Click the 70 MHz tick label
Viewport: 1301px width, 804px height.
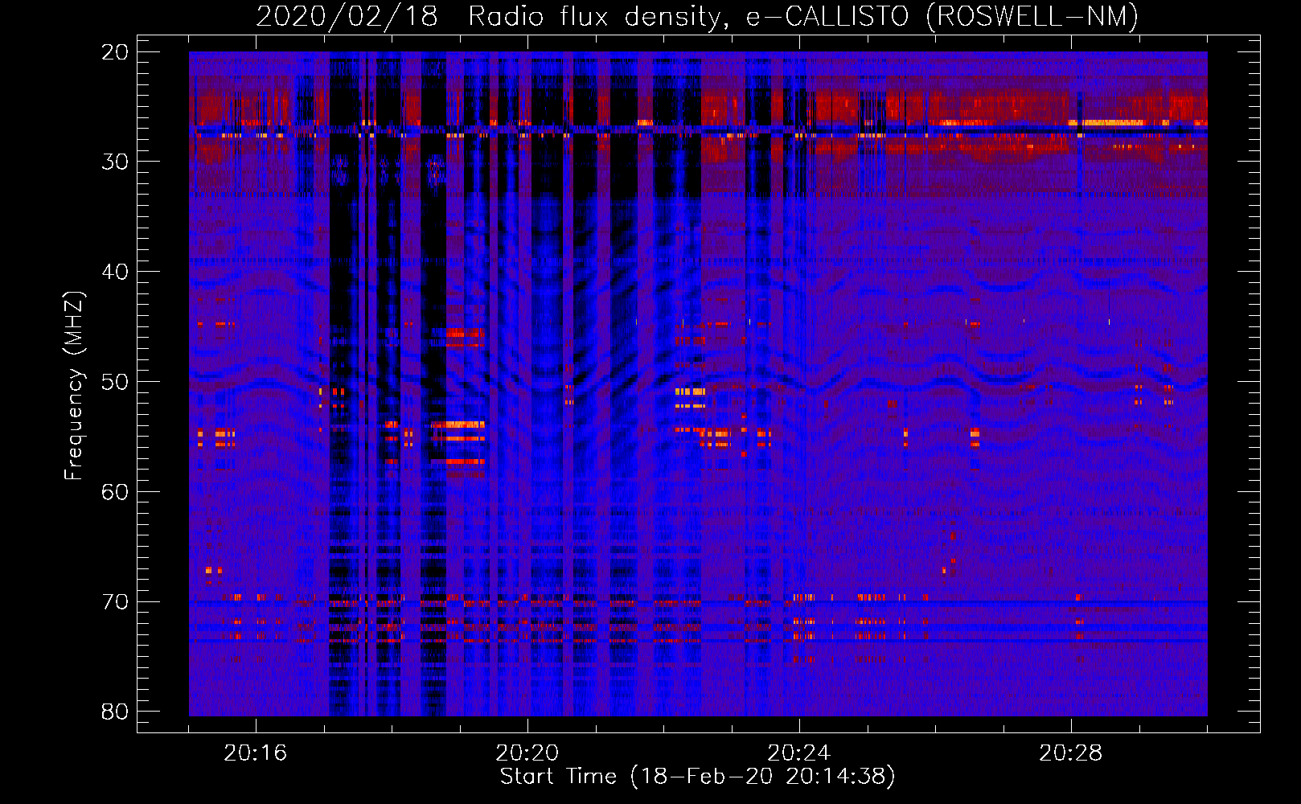116,602
